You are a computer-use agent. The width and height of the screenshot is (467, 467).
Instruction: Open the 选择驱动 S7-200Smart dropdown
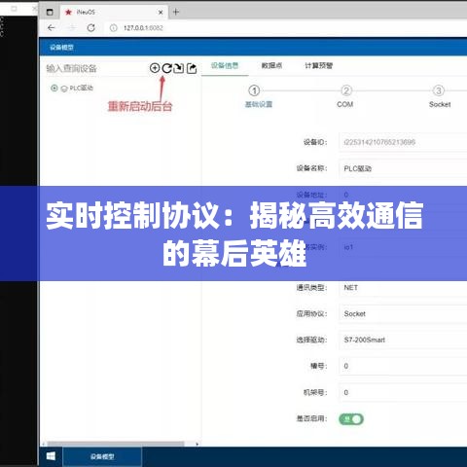pos(403,340)
